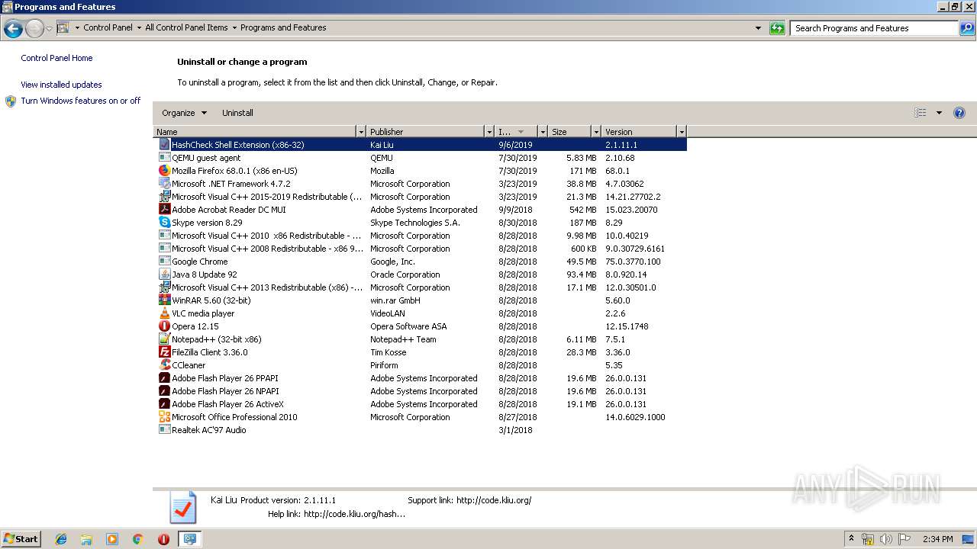Click All Control Panel Items breadcrumb
Image resolution: width=977 pixels, height=549 pixels.
pos(186,27)
